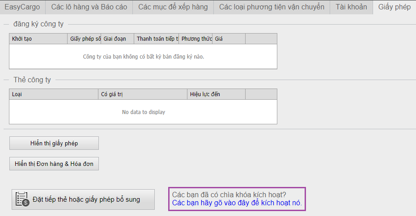The image size is (416, 216).
Task: Open the Tài khoản tab
Action: (351, 7)
